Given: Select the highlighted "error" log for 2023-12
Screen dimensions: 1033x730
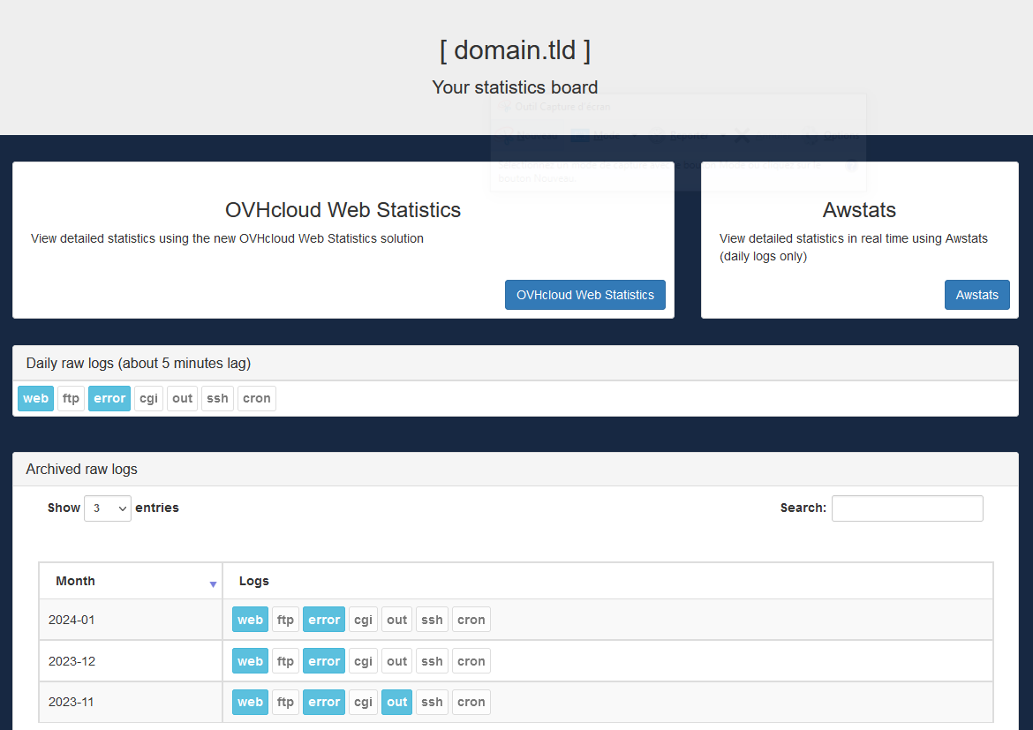Looking at the screenshot, I should [323, 660].
